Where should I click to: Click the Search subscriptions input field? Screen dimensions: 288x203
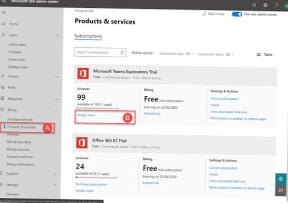pos(101,52)
